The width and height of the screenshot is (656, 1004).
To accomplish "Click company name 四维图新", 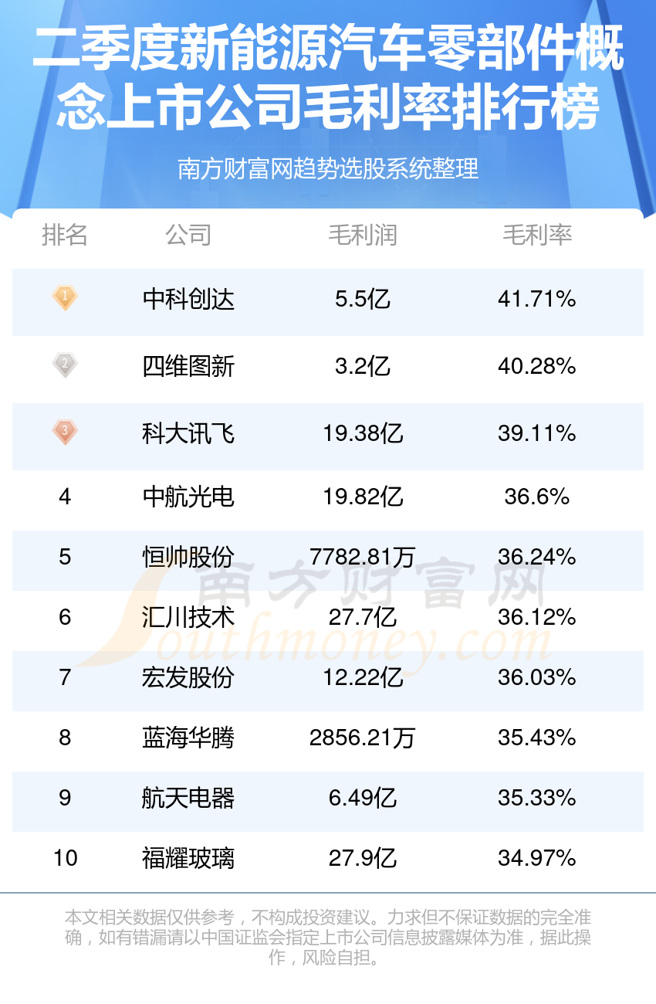I will [188, 366].
